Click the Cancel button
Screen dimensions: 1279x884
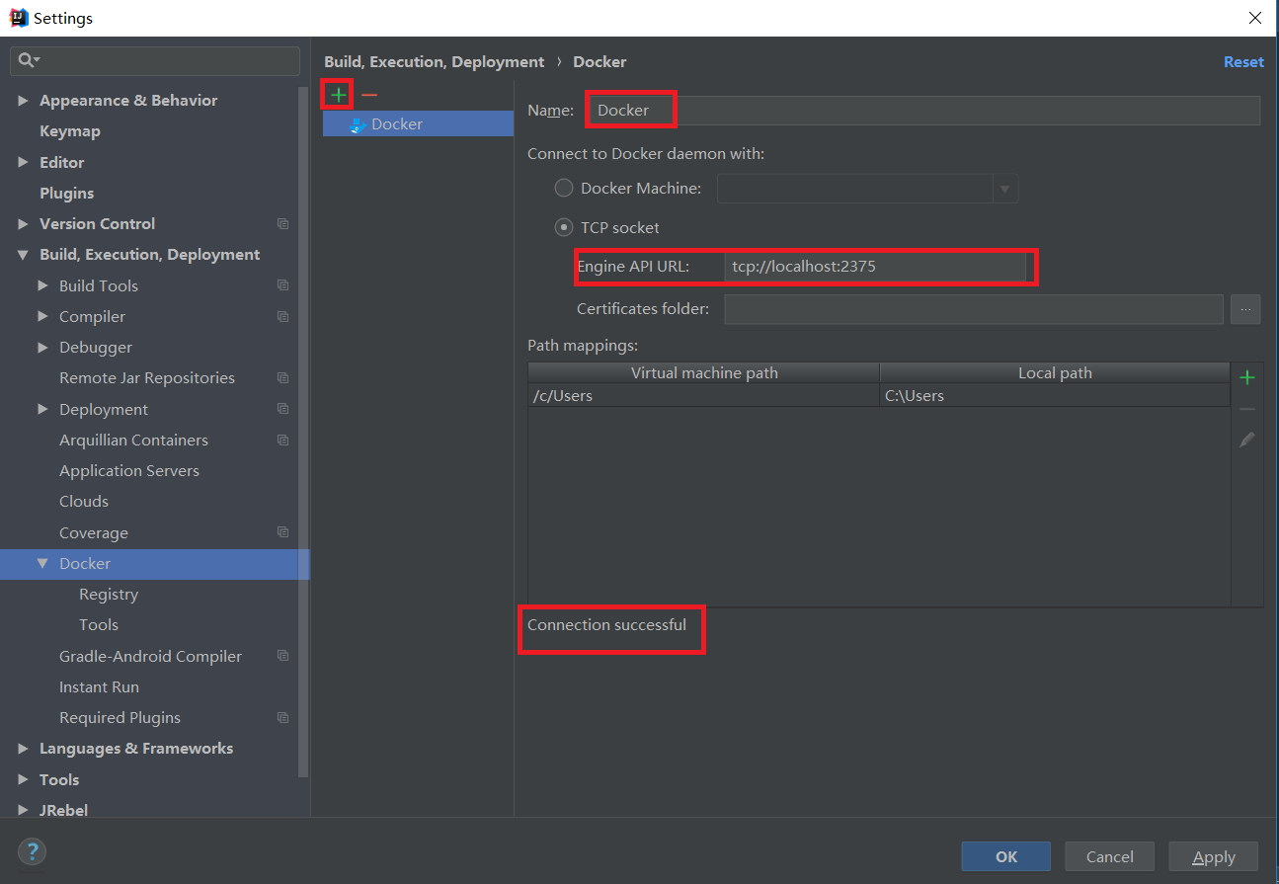1109,856
